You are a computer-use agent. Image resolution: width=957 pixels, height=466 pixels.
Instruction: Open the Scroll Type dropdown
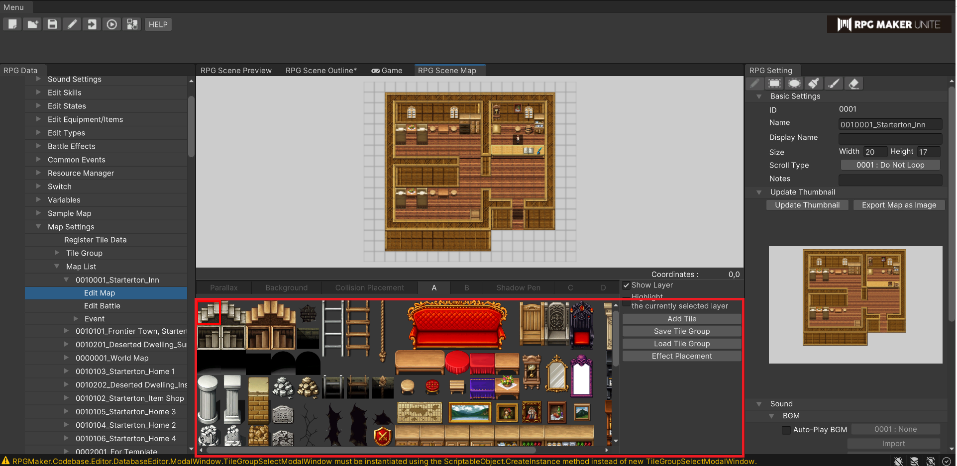(x=890, y=165)
